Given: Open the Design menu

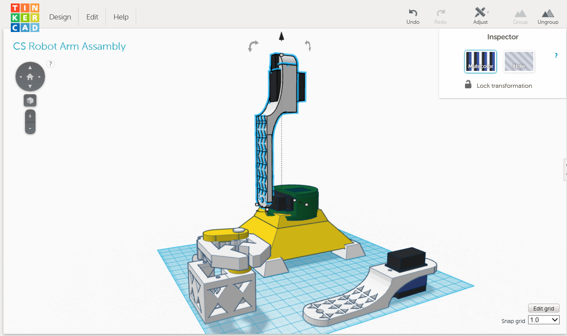Looking at the screenshot, I should (60, 17).
